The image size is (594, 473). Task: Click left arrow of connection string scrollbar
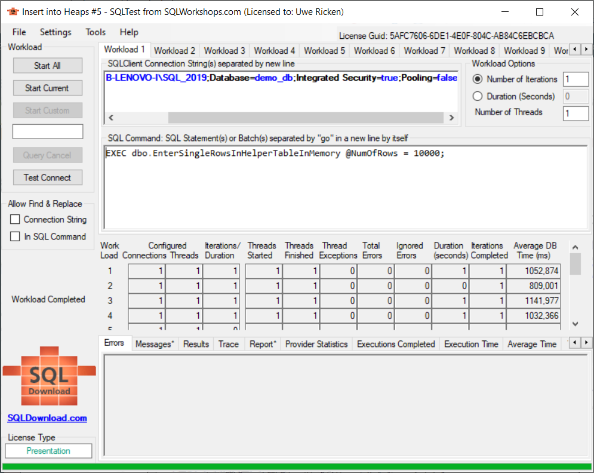(x=110, y=118)
